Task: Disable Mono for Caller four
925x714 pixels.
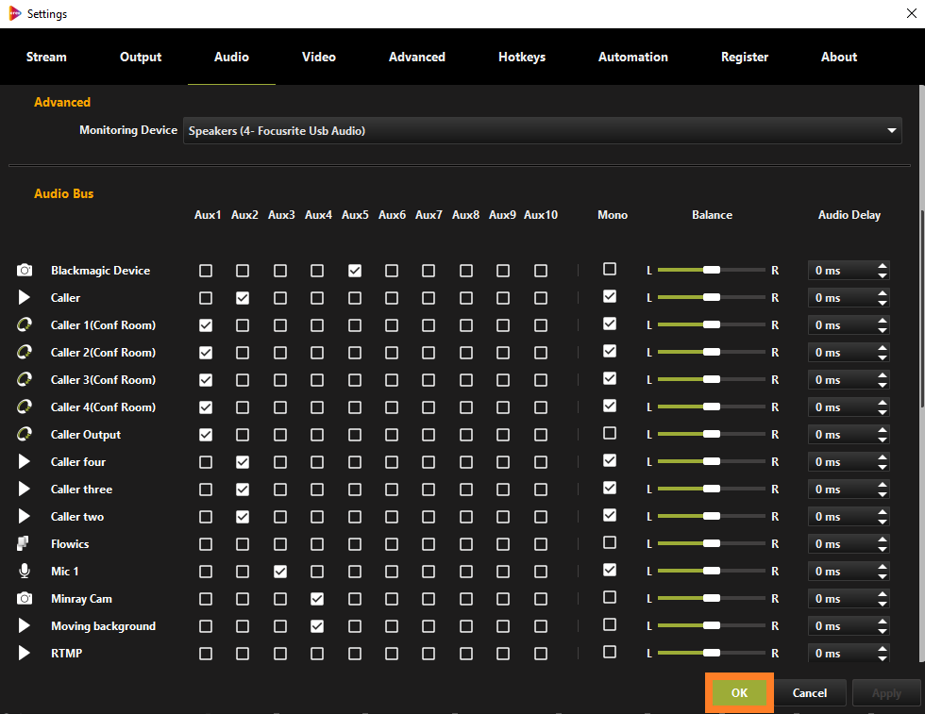Action: [x=610, y=460]
